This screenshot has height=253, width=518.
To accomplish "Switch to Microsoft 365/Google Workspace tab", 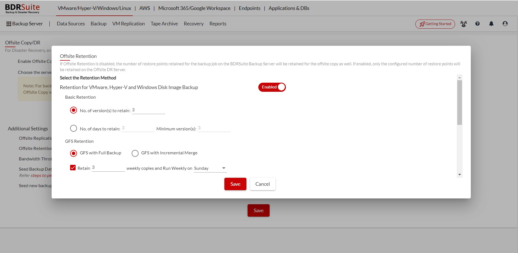I will pyautogui.click(x=194, y=8).
